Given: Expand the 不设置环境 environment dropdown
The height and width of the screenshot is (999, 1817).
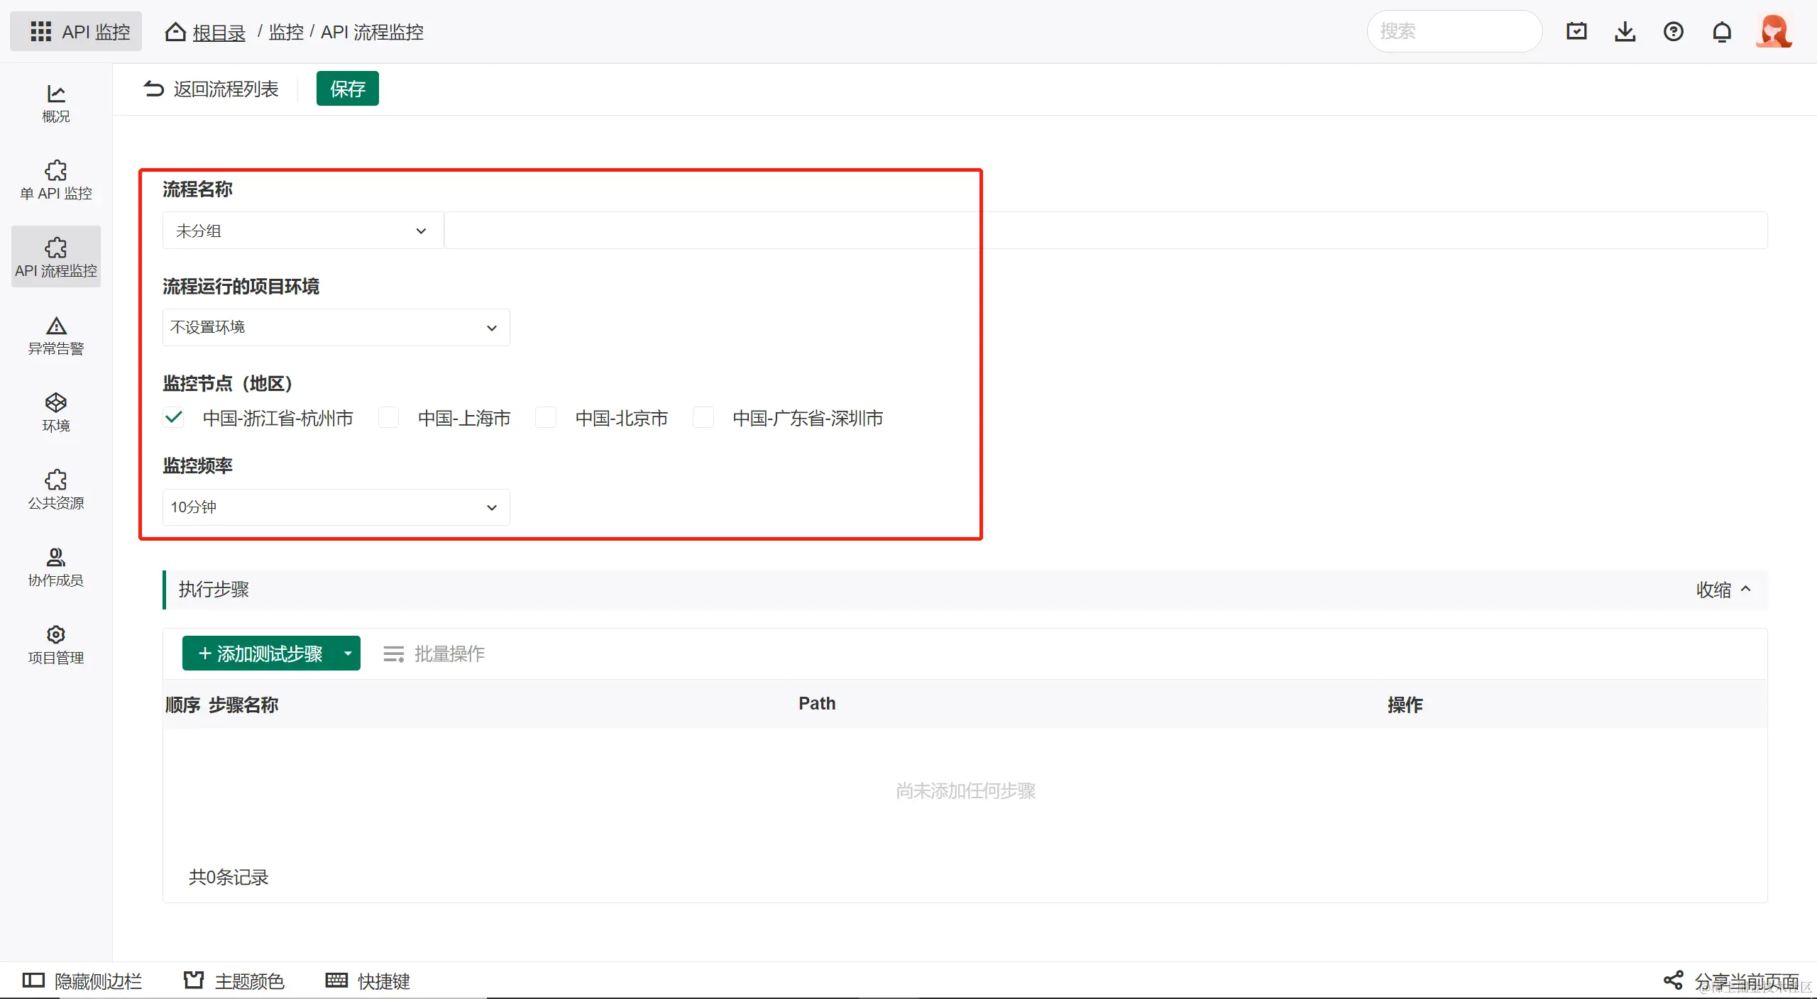Looking at the screenshot, I should pyautogui.click(x=335, y=327).
